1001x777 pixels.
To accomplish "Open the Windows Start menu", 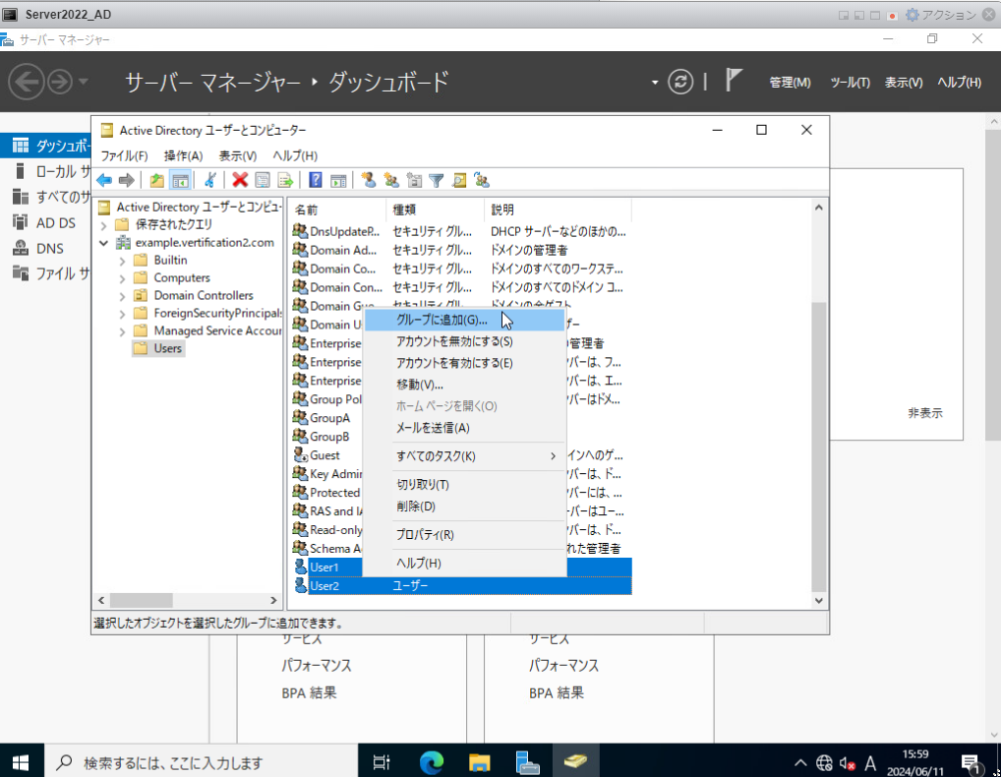I will [21, 761].
